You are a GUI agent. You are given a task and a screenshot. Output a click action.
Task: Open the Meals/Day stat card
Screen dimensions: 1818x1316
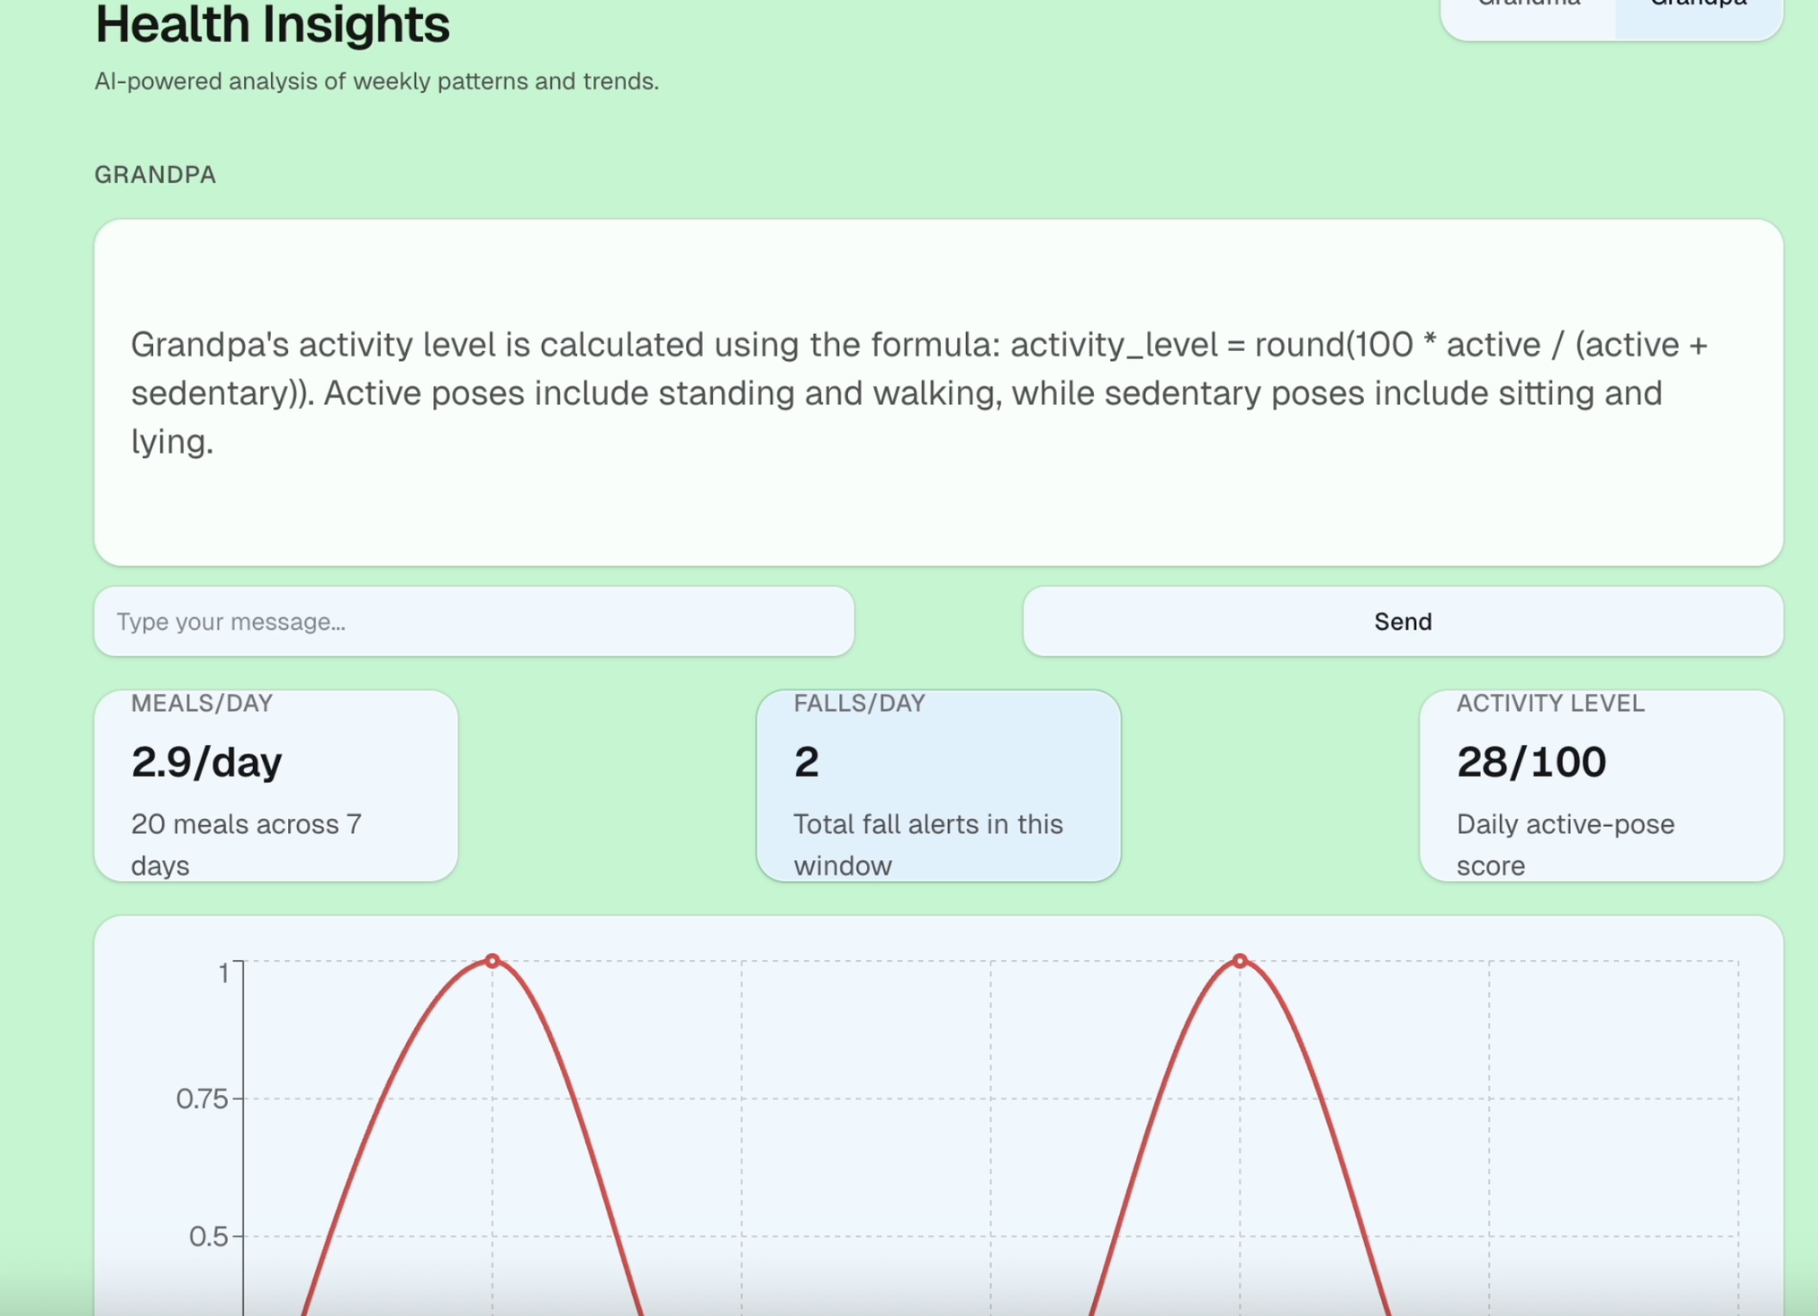275,785
